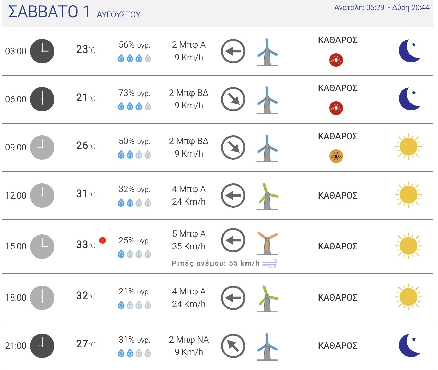Click the orange wind turbine at 15:00
The width and height of the screenshot is (438, 370).
(x=267, y=243)
